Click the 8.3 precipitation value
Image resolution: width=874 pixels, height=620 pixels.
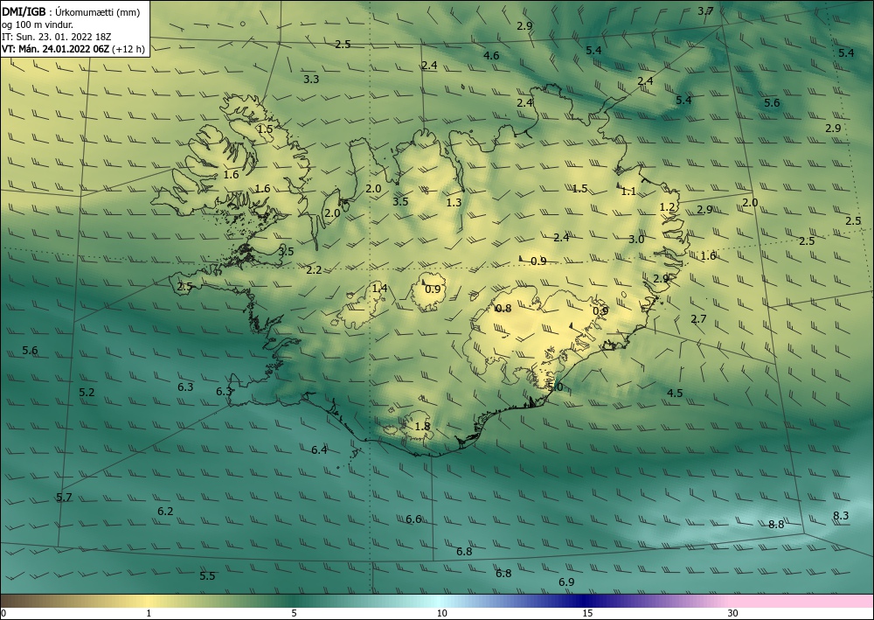pyautogui.click(x=841, y=516)
